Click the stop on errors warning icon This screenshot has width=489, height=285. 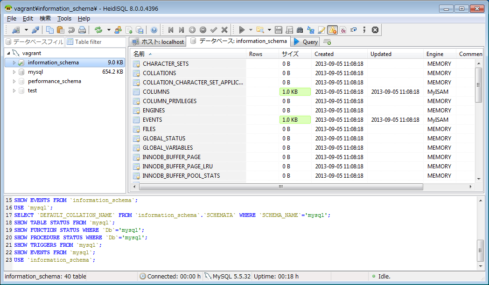coord(332,30)
